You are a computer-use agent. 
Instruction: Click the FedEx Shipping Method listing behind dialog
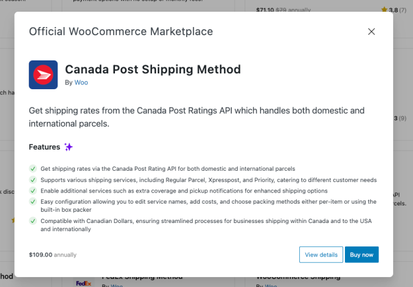(144, 278)
